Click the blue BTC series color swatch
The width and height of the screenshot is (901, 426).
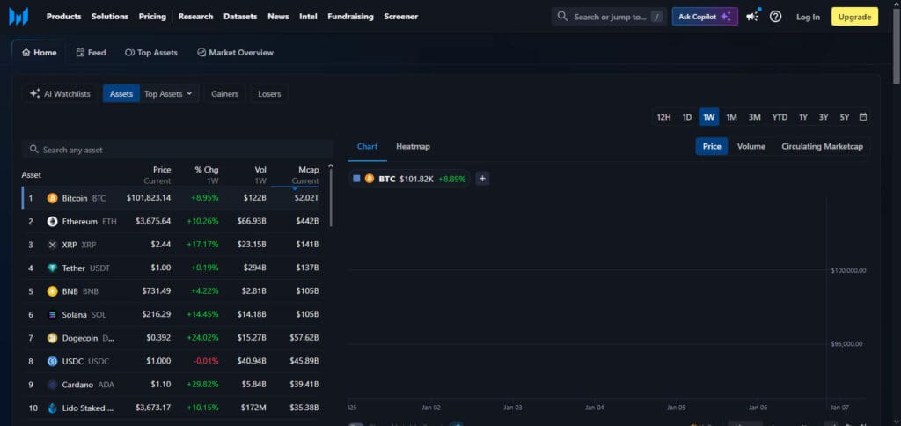(357, 178)
